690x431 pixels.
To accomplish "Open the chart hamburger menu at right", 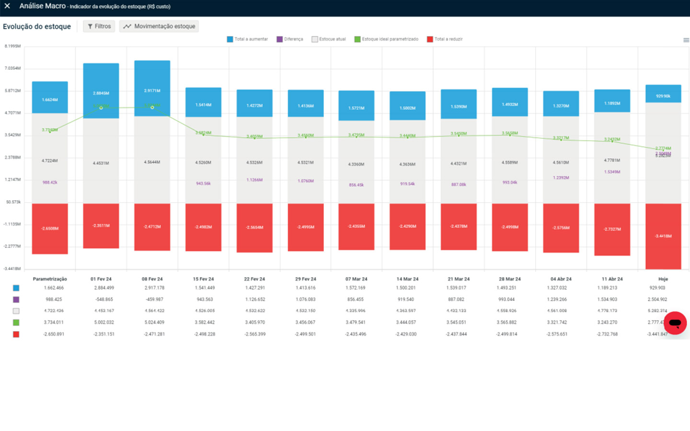I will point(686,40).
